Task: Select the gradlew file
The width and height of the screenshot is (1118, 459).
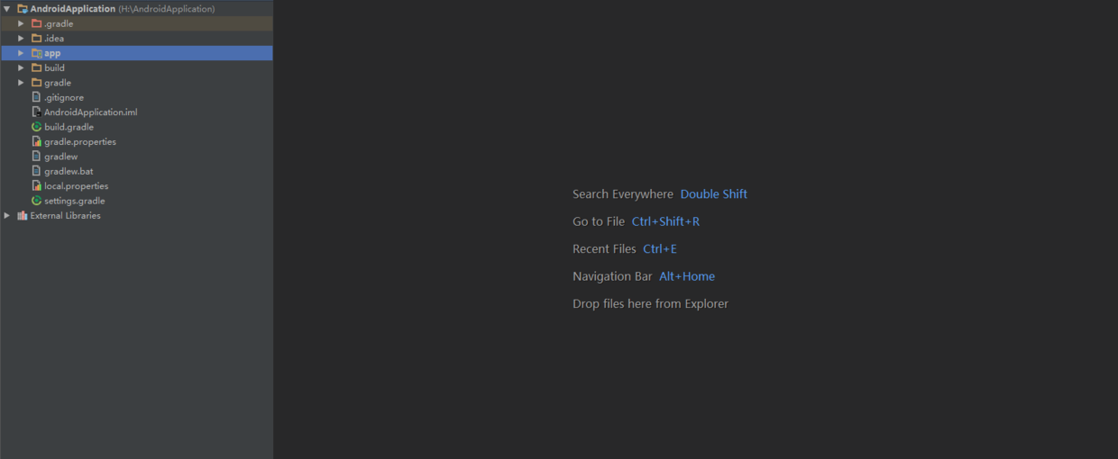Action: point(60,157)
